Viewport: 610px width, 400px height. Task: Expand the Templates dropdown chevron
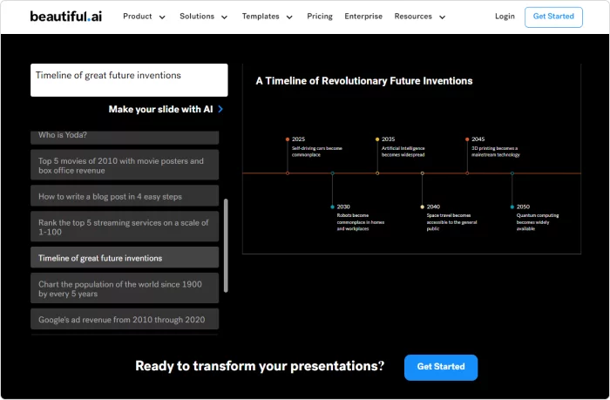(x=289, y=17)
